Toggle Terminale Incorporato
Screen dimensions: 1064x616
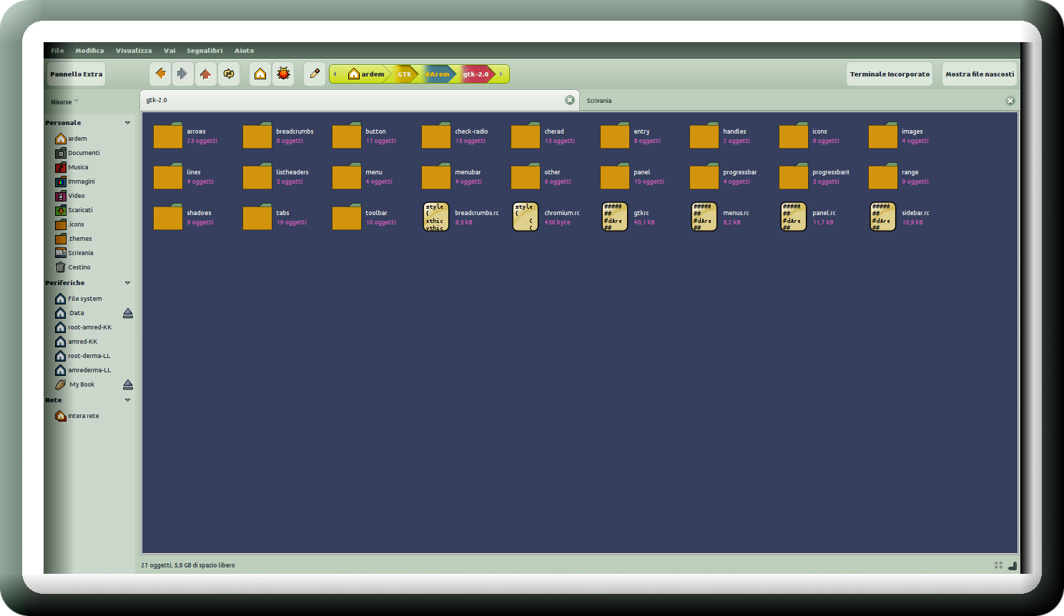click(x=890, y=74)
